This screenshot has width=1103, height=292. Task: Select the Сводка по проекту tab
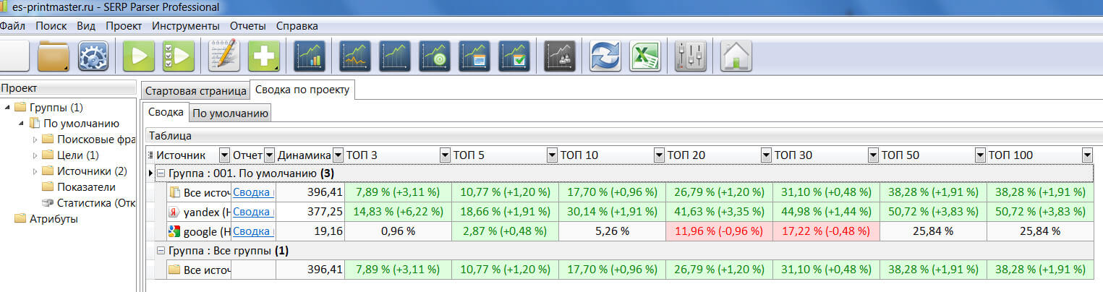(x=302, y=90)
